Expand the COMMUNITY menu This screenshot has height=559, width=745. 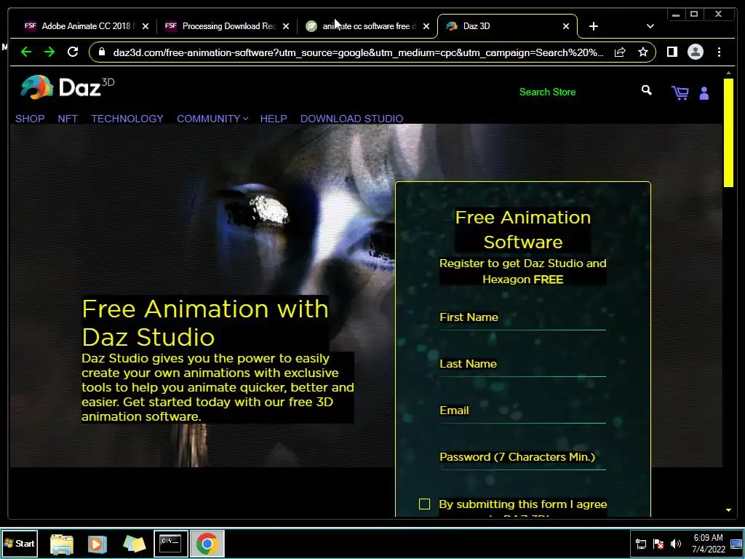click(212, 119)
